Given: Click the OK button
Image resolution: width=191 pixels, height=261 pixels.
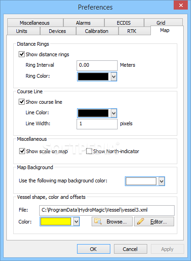Looking at the screenshot, I should point(93,249).
